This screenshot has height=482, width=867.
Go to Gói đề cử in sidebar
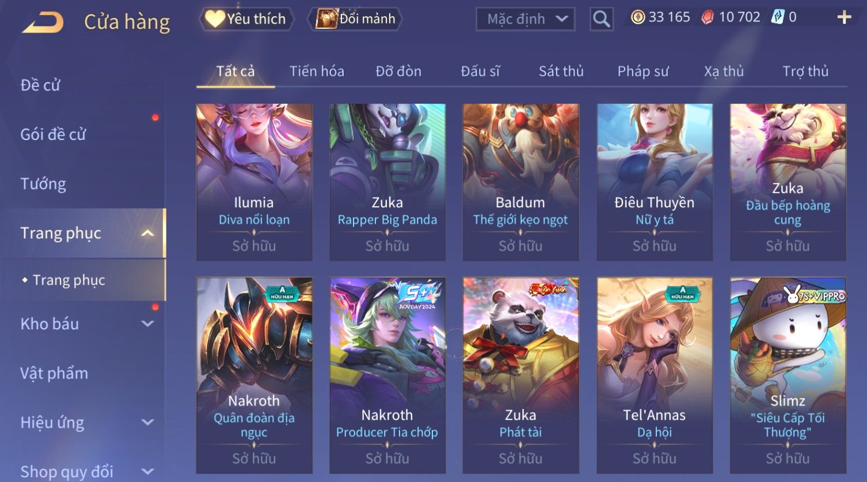point(53,134)
